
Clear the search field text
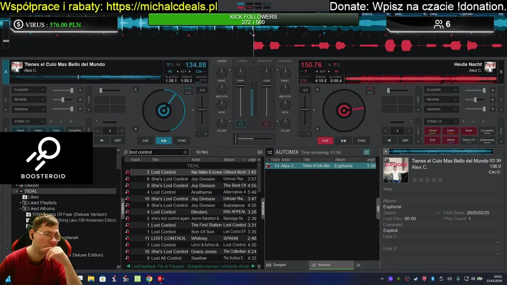tap(185, 152)
